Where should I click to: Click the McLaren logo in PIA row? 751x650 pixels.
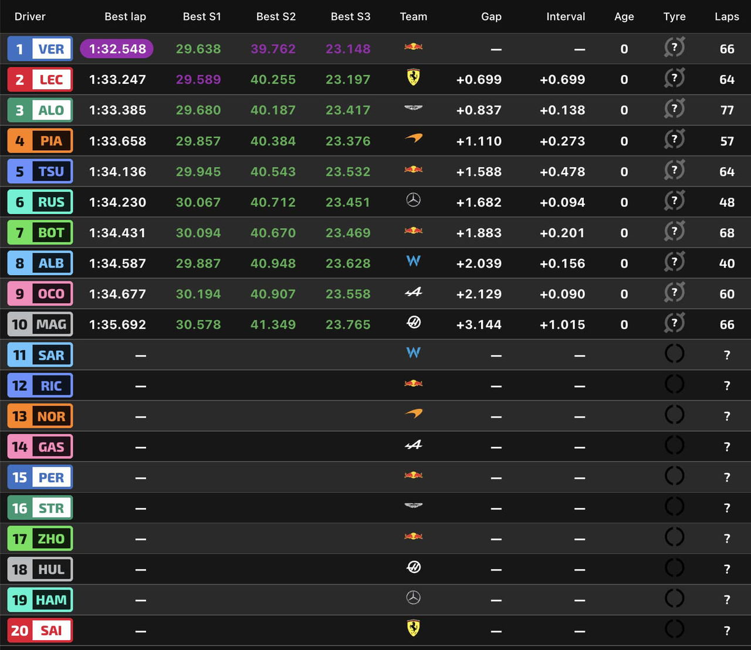(x=414, y=138)
